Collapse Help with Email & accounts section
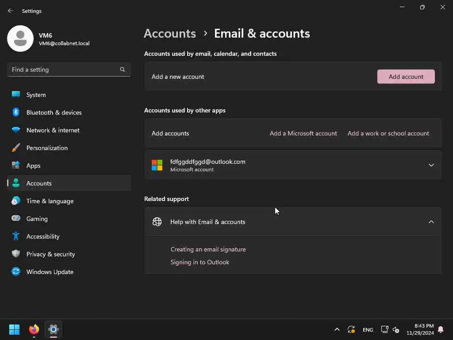The height and width of the screenshot is (340, 453). point(431,222)
